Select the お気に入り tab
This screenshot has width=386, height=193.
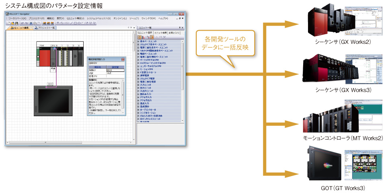174,33
